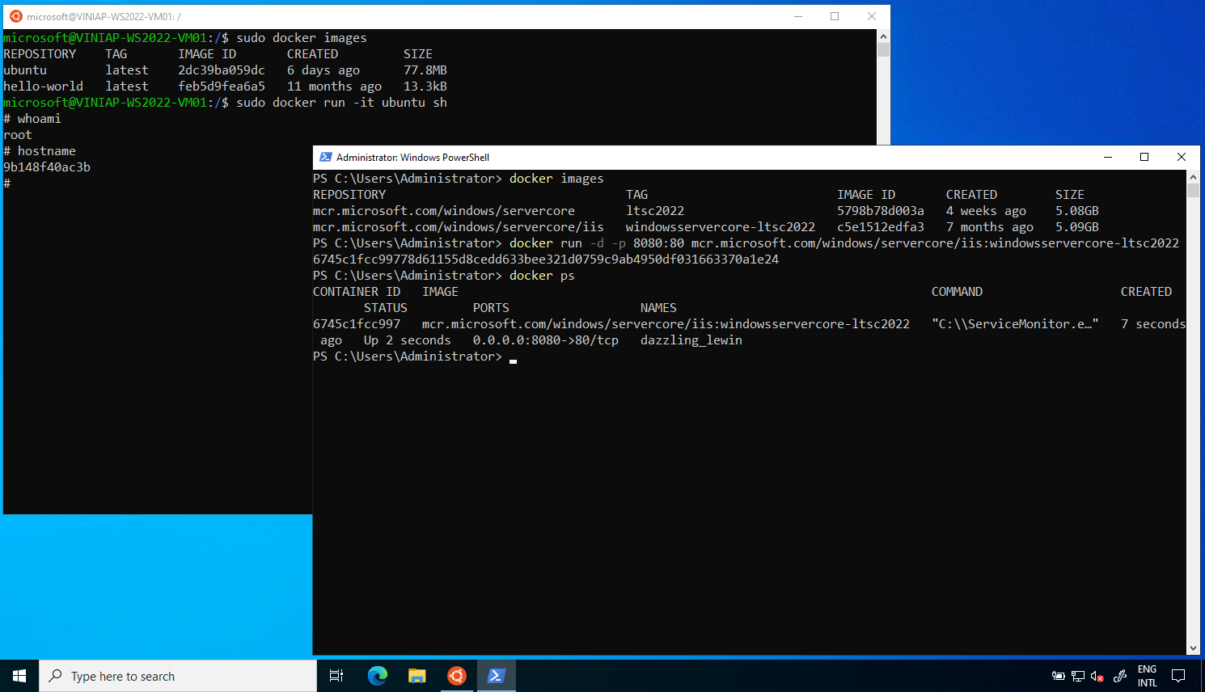Switch the ENG INTL input language
1205x692 pixels.
[x=1147, y=676]
